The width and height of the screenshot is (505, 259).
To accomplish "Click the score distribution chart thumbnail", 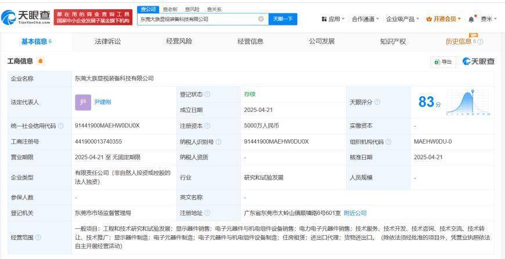I will (468, 103).
